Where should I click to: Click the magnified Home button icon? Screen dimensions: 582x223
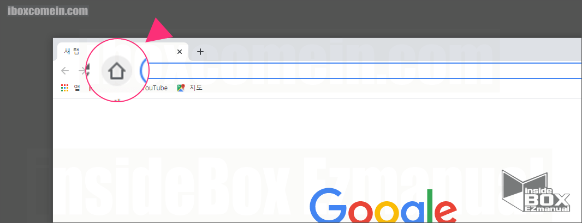(117, 71)
